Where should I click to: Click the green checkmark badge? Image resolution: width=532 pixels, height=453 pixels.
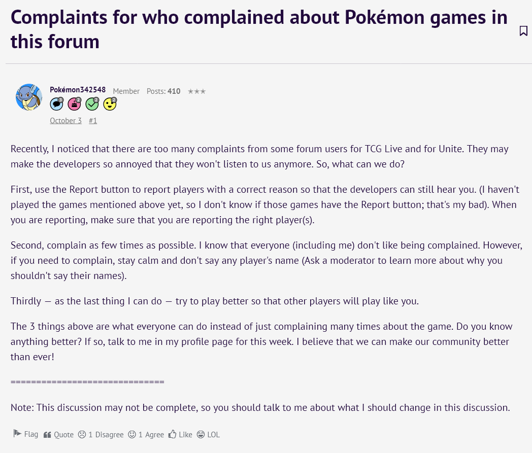point(92,104)
